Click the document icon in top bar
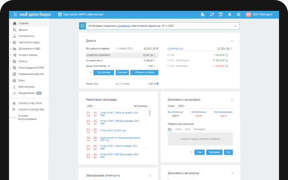Image resolution: width=288 pixels, height=180 pixels. 203,14
